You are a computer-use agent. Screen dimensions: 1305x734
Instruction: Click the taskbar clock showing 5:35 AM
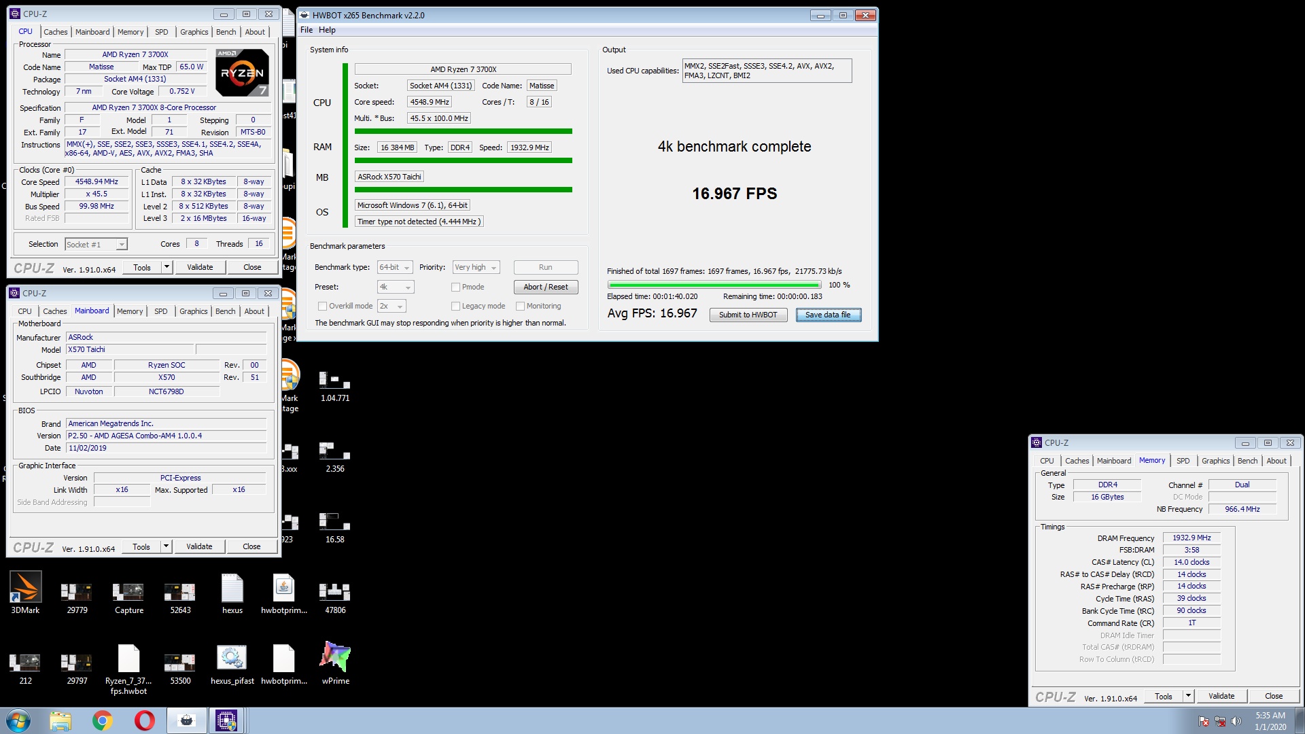click(1270, 720)
